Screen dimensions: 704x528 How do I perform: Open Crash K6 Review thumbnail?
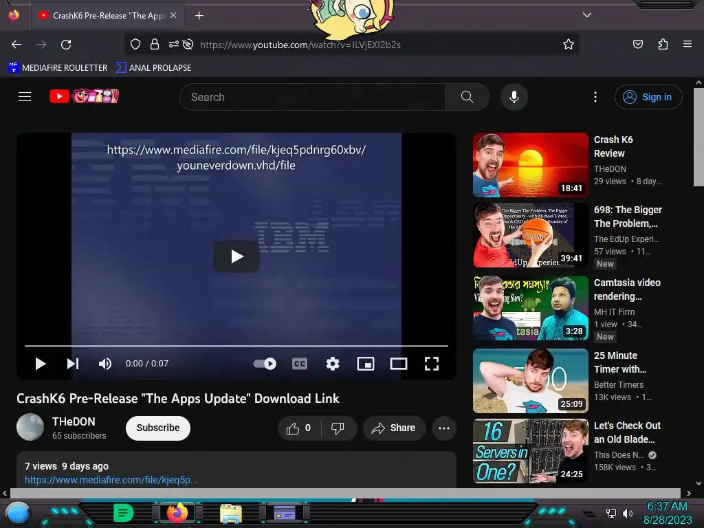[x=530, y=165]
